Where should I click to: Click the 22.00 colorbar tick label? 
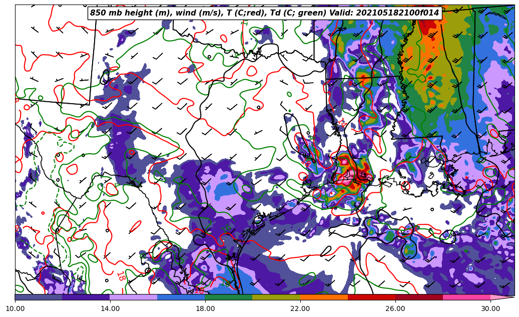[x=300, y=309]
